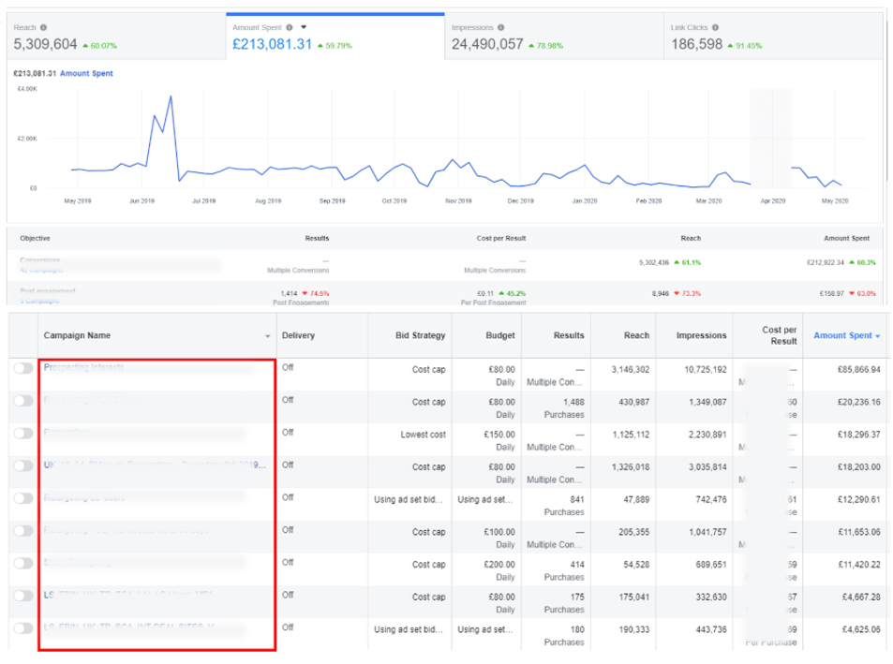
Task: Click the Reach column header in campaign table
Action: (636, 335)
